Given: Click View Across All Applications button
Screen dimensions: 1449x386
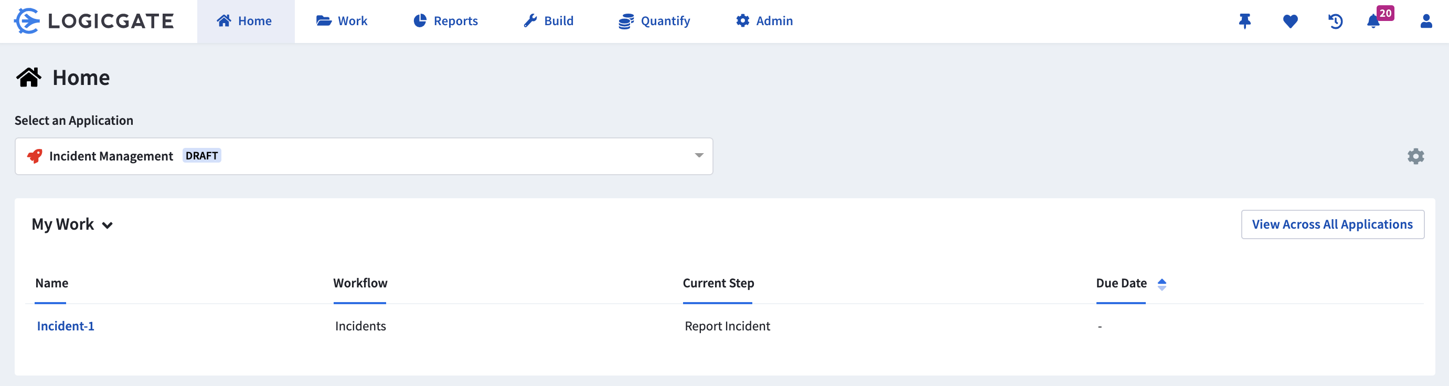Looking at the screenshot, I should point(1332,224).
